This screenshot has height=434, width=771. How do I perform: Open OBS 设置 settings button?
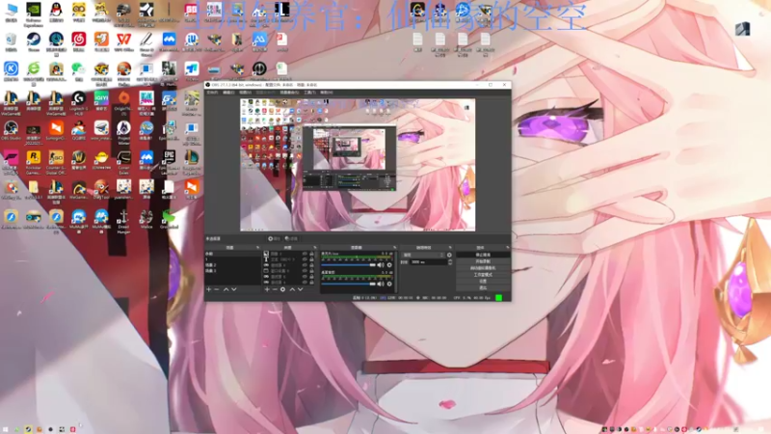pyautogui.click(x=483, y=282)
